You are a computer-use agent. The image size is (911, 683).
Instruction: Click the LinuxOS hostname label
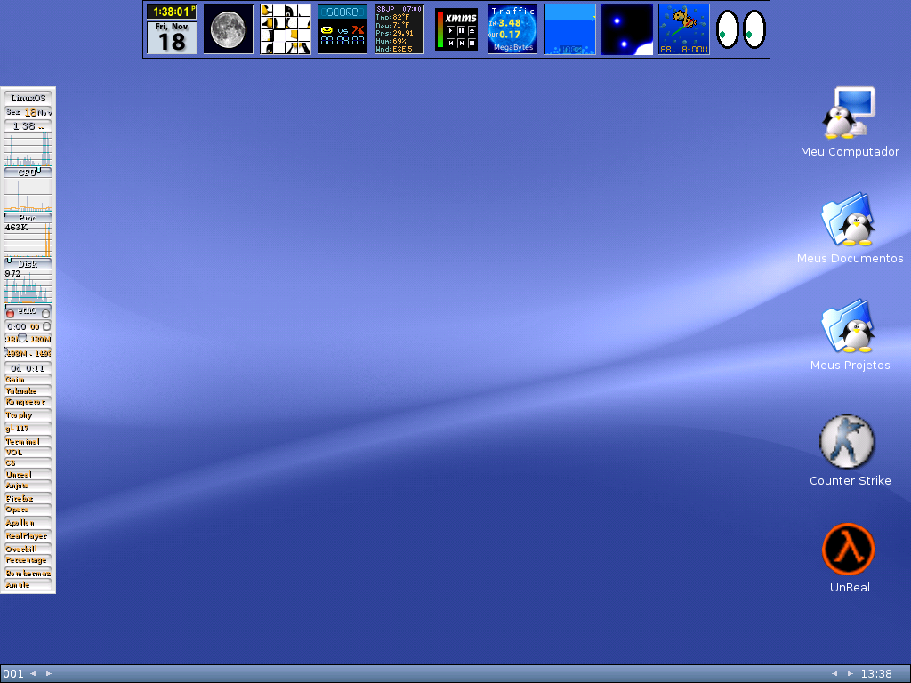[x=28, y=98]
